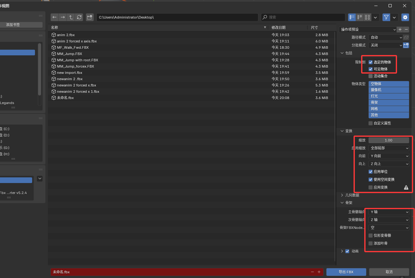Viewport: 415px width, 278px height.
Task: Enable the 自定义属性 checkbox
Action: tap(371, 123)
